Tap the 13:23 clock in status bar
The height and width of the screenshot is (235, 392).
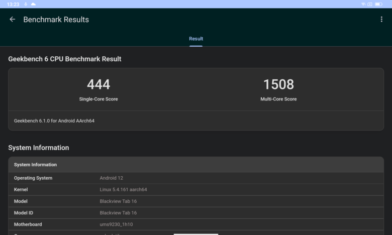coord(13,4)
